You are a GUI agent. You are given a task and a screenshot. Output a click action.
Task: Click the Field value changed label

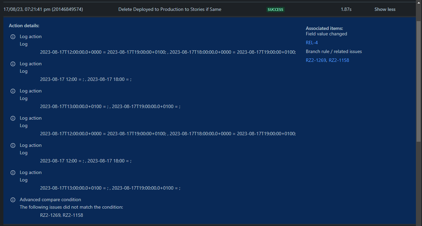[327, 34]
